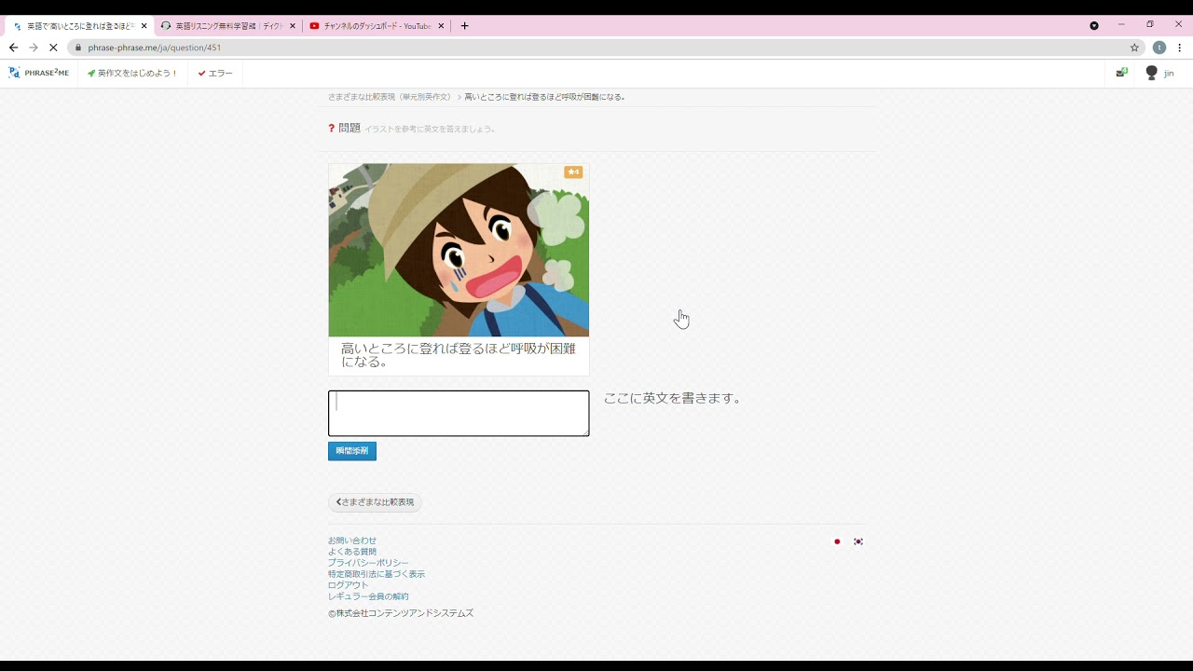Go back to さまざまな比較表現 button

click(375, 502)
